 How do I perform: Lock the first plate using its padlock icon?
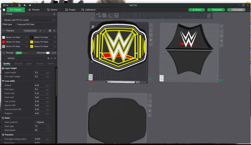(151, 39)
